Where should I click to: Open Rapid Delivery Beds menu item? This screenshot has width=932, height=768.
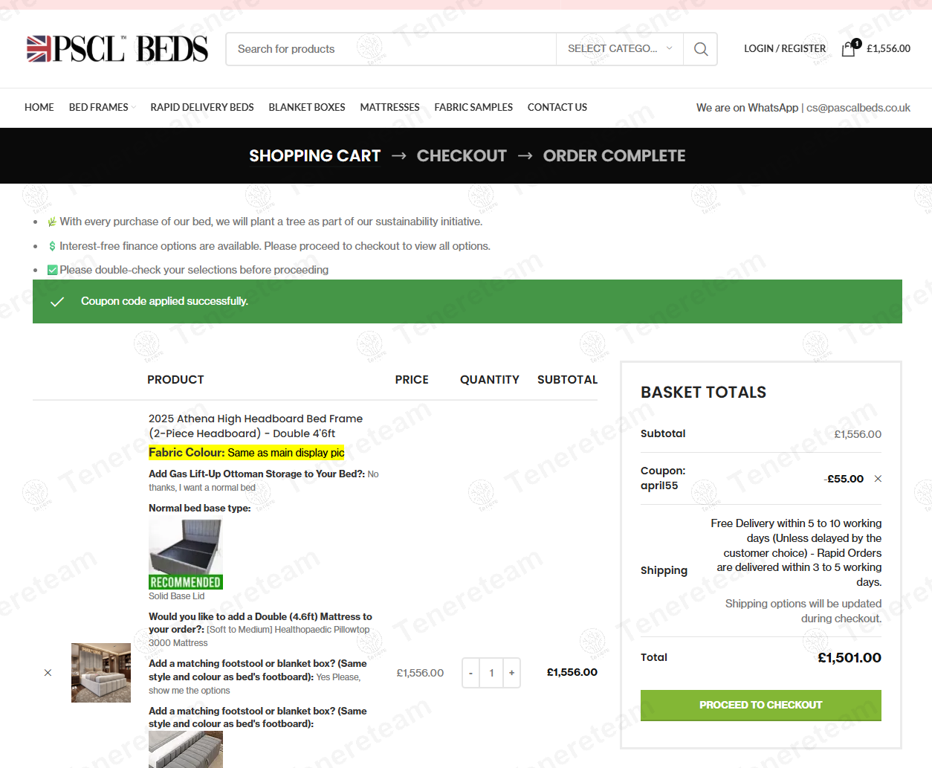202,107
